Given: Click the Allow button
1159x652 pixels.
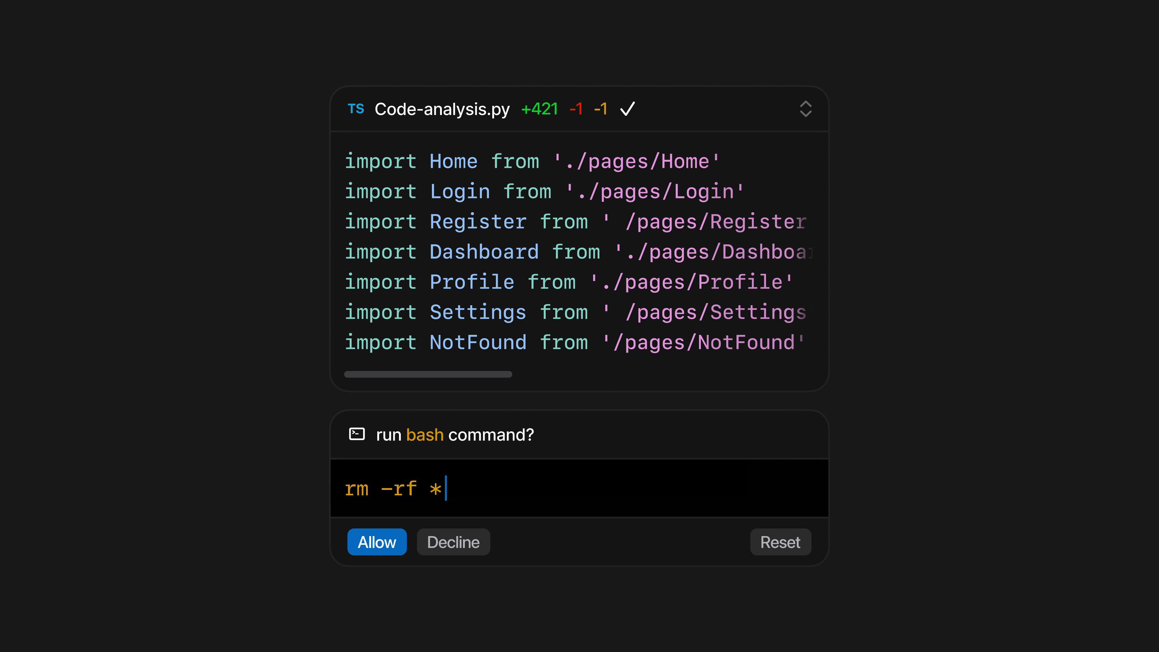Looking at the screenshot, I should (377, 542).
